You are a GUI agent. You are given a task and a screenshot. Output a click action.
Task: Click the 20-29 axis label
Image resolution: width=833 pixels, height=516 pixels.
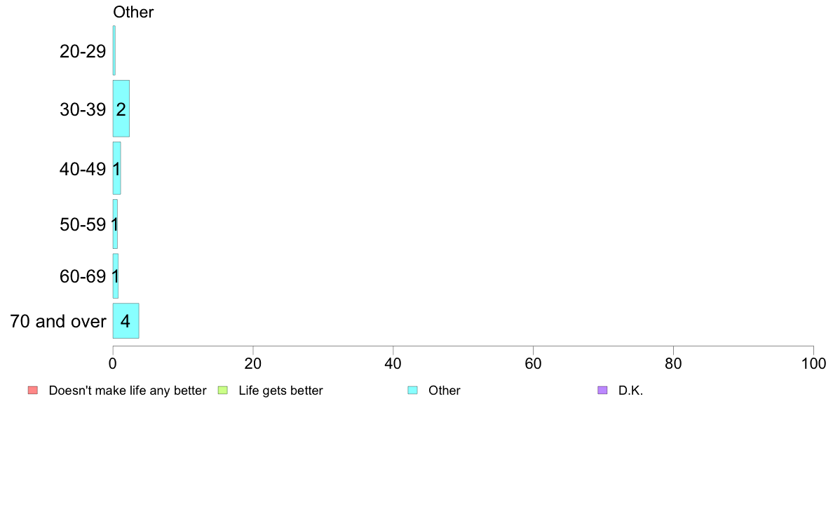pos(83,52)
